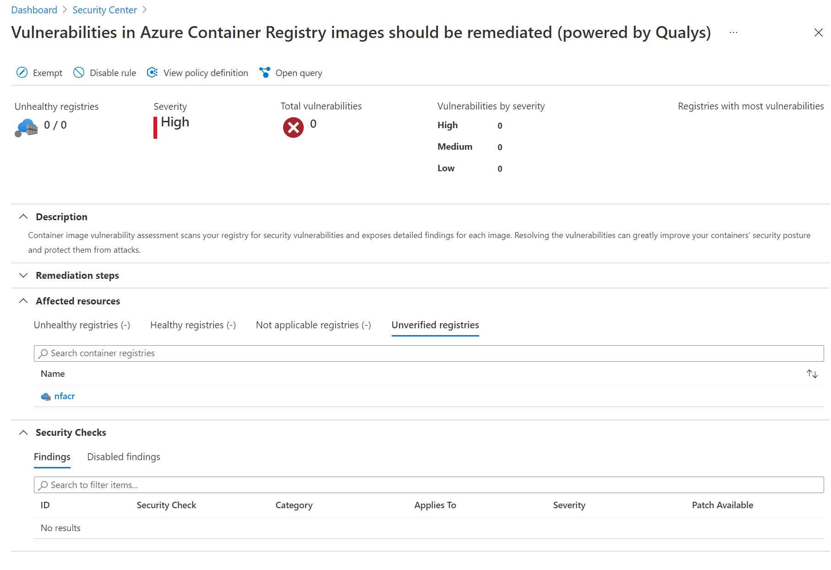This screenshot has height=570, width=831.
Task: Click search icon in filter items box
Action: pyautogui.click(x=43, y=485)
